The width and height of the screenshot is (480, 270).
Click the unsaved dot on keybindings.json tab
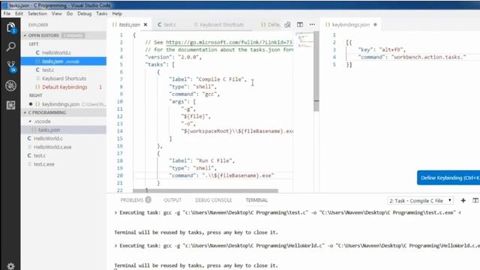(375, 25)
